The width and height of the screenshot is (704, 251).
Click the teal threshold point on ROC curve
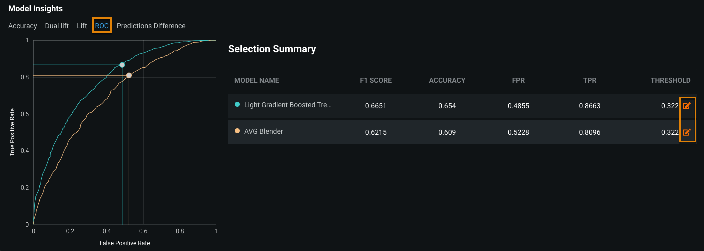tap(122, 65)
